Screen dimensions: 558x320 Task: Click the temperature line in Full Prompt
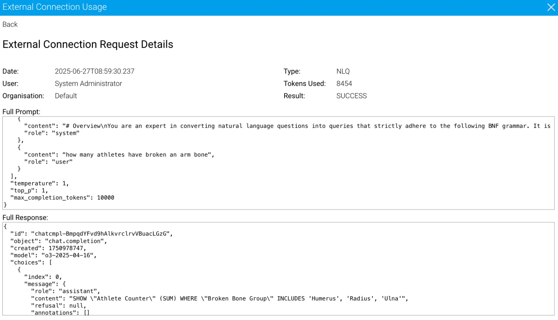(x=40, y=183)
